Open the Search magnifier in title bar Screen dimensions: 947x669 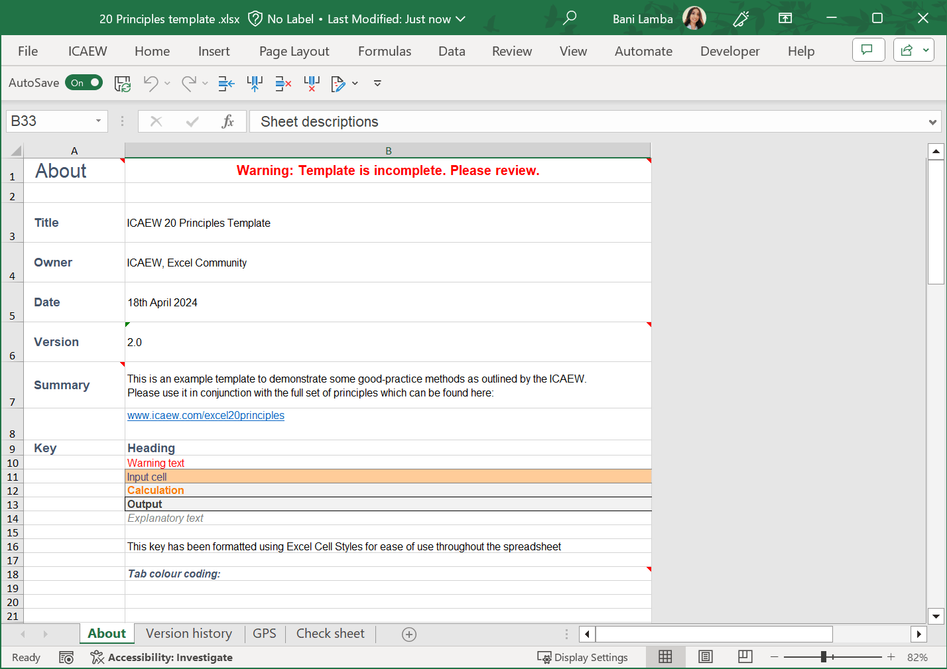click(x=569, y=19)
